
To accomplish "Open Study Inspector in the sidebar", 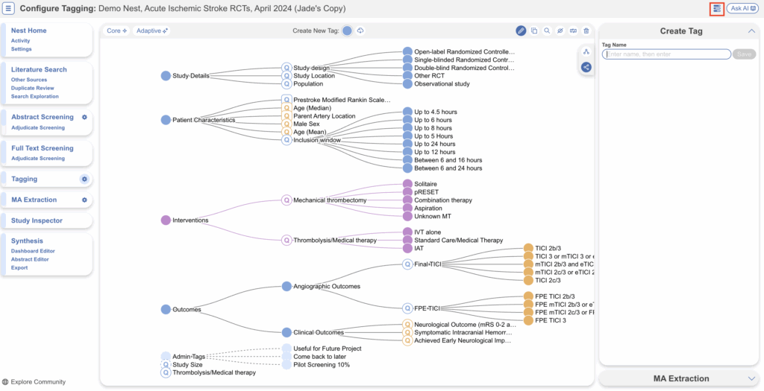I will (x=37, y=220).
